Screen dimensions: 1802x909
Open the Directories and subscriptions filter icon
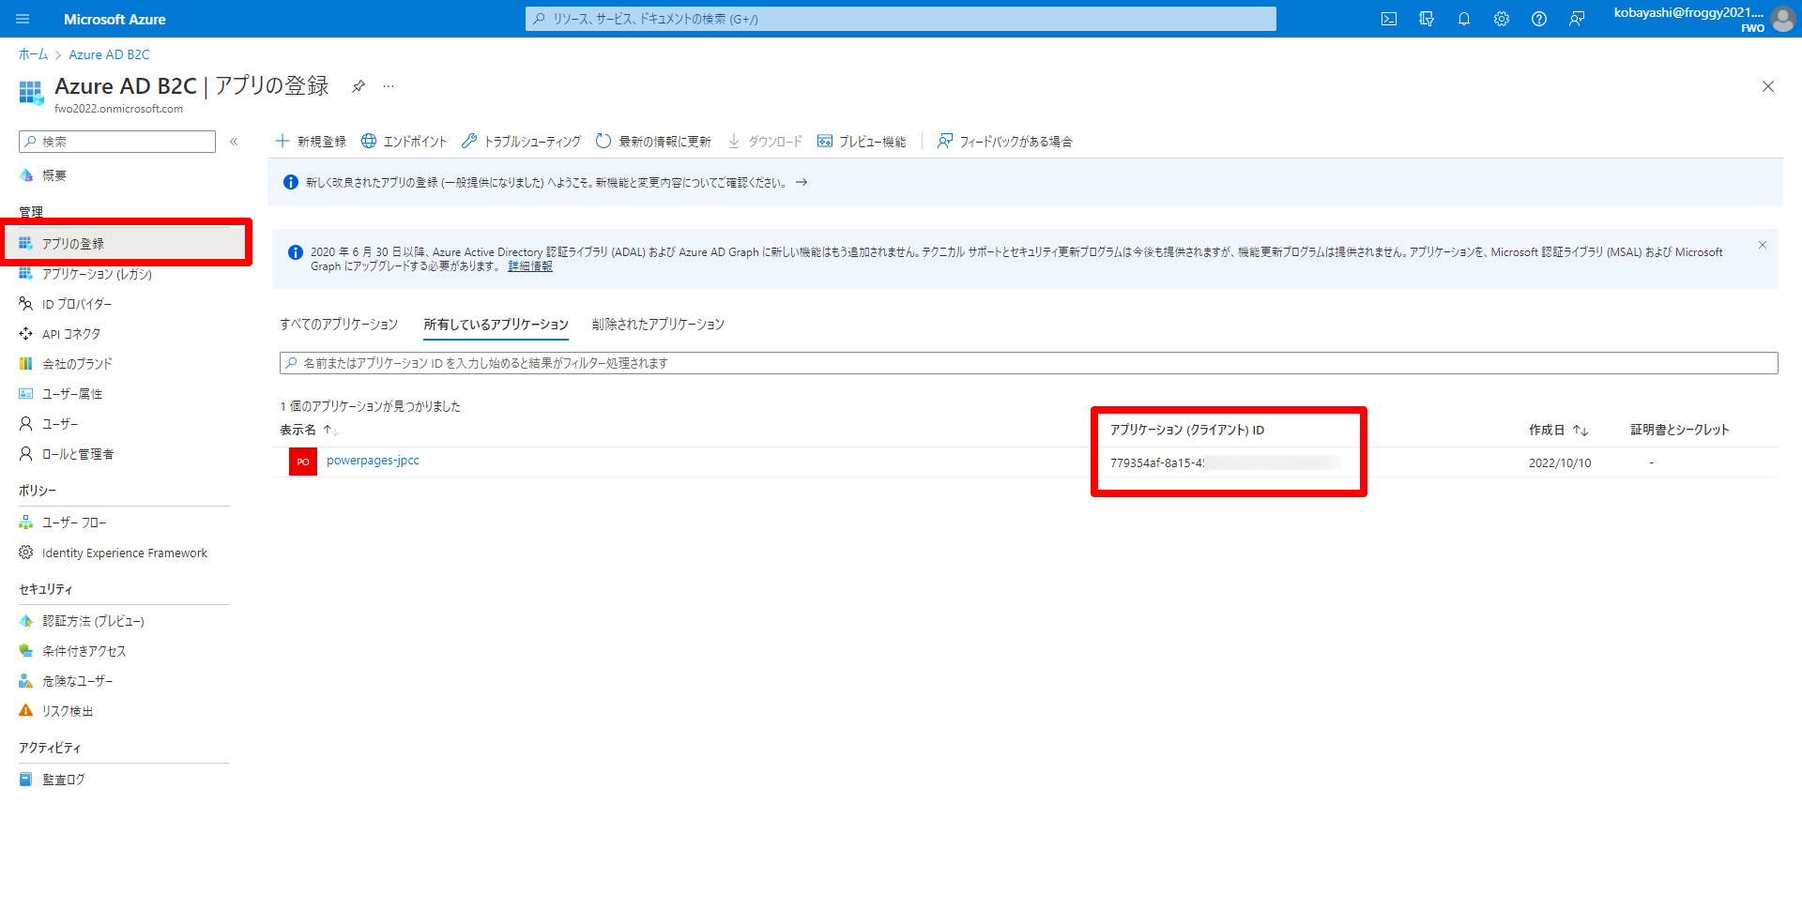(1427, 19)
